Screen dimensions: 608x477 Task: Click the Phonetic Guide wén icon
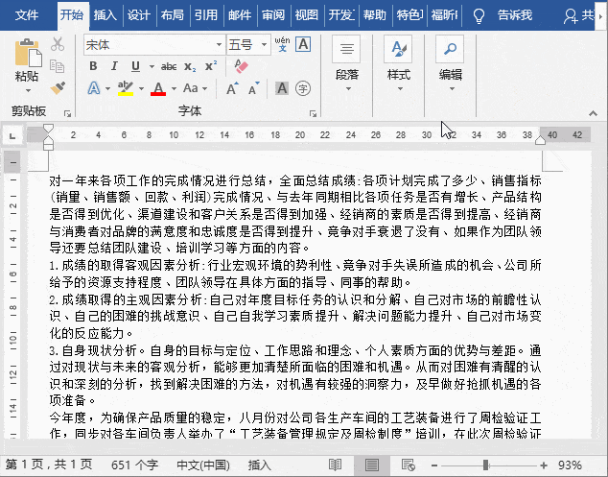click(282, 44)
